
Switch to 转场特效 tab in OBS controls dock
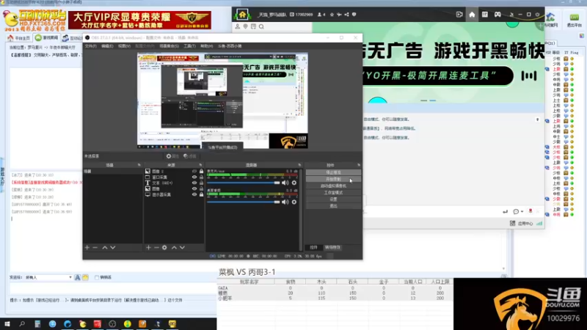(332, 247)
